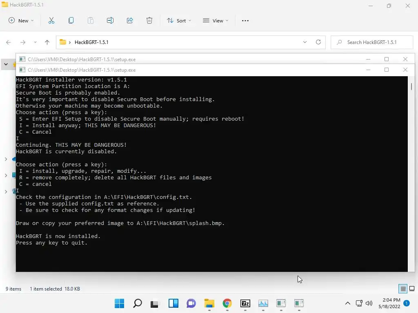418x313 pixels.
Task: Expand the This PC navigation tree node
Action: 6,175
